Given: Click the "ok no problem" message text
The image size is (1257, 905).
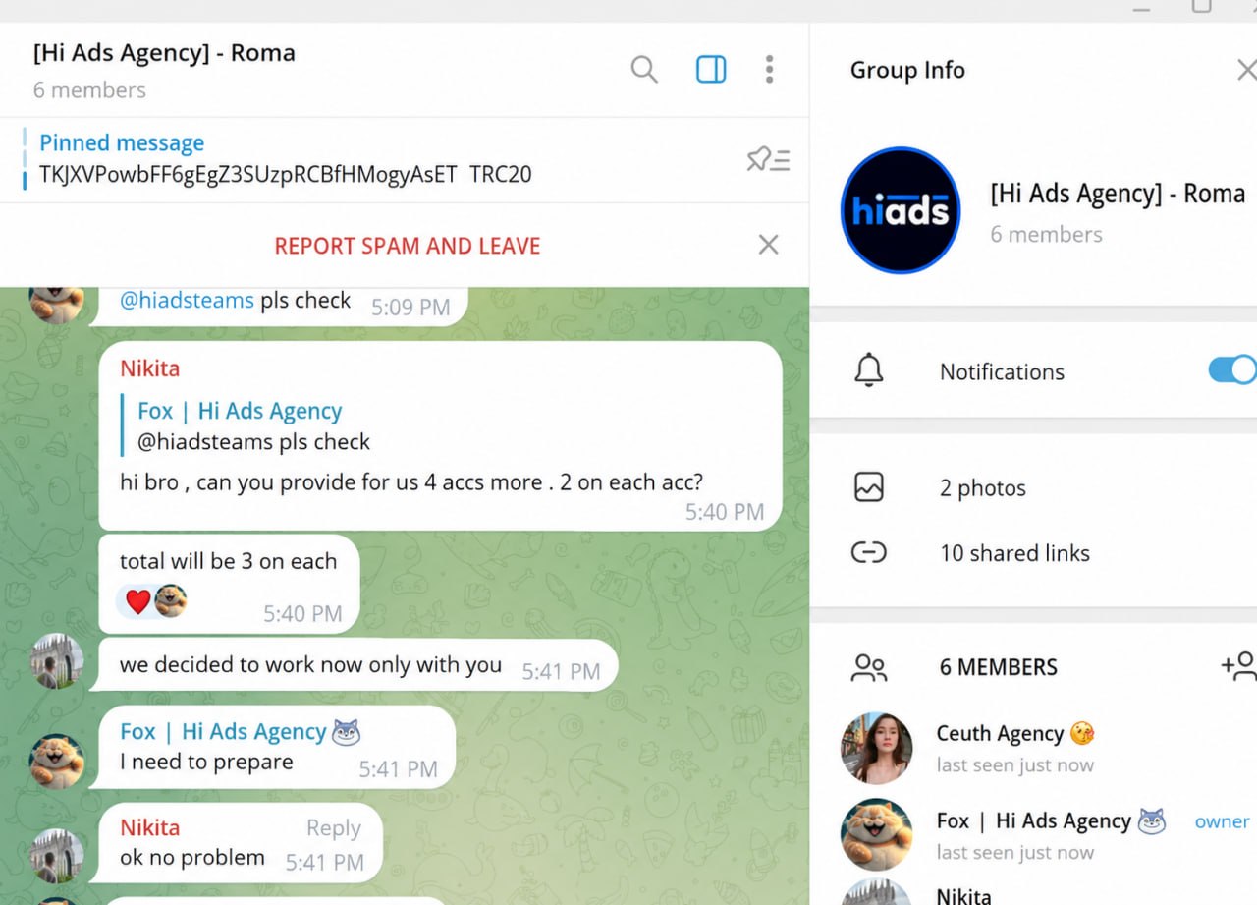Looking at the screenshot, I should (x=192, y=858).
